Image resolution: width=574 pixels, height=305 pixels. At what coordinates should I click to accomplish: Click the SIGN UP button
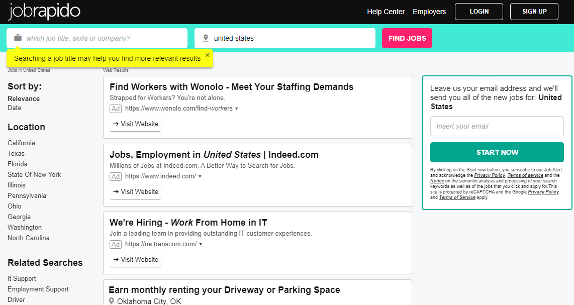point(534,12)
